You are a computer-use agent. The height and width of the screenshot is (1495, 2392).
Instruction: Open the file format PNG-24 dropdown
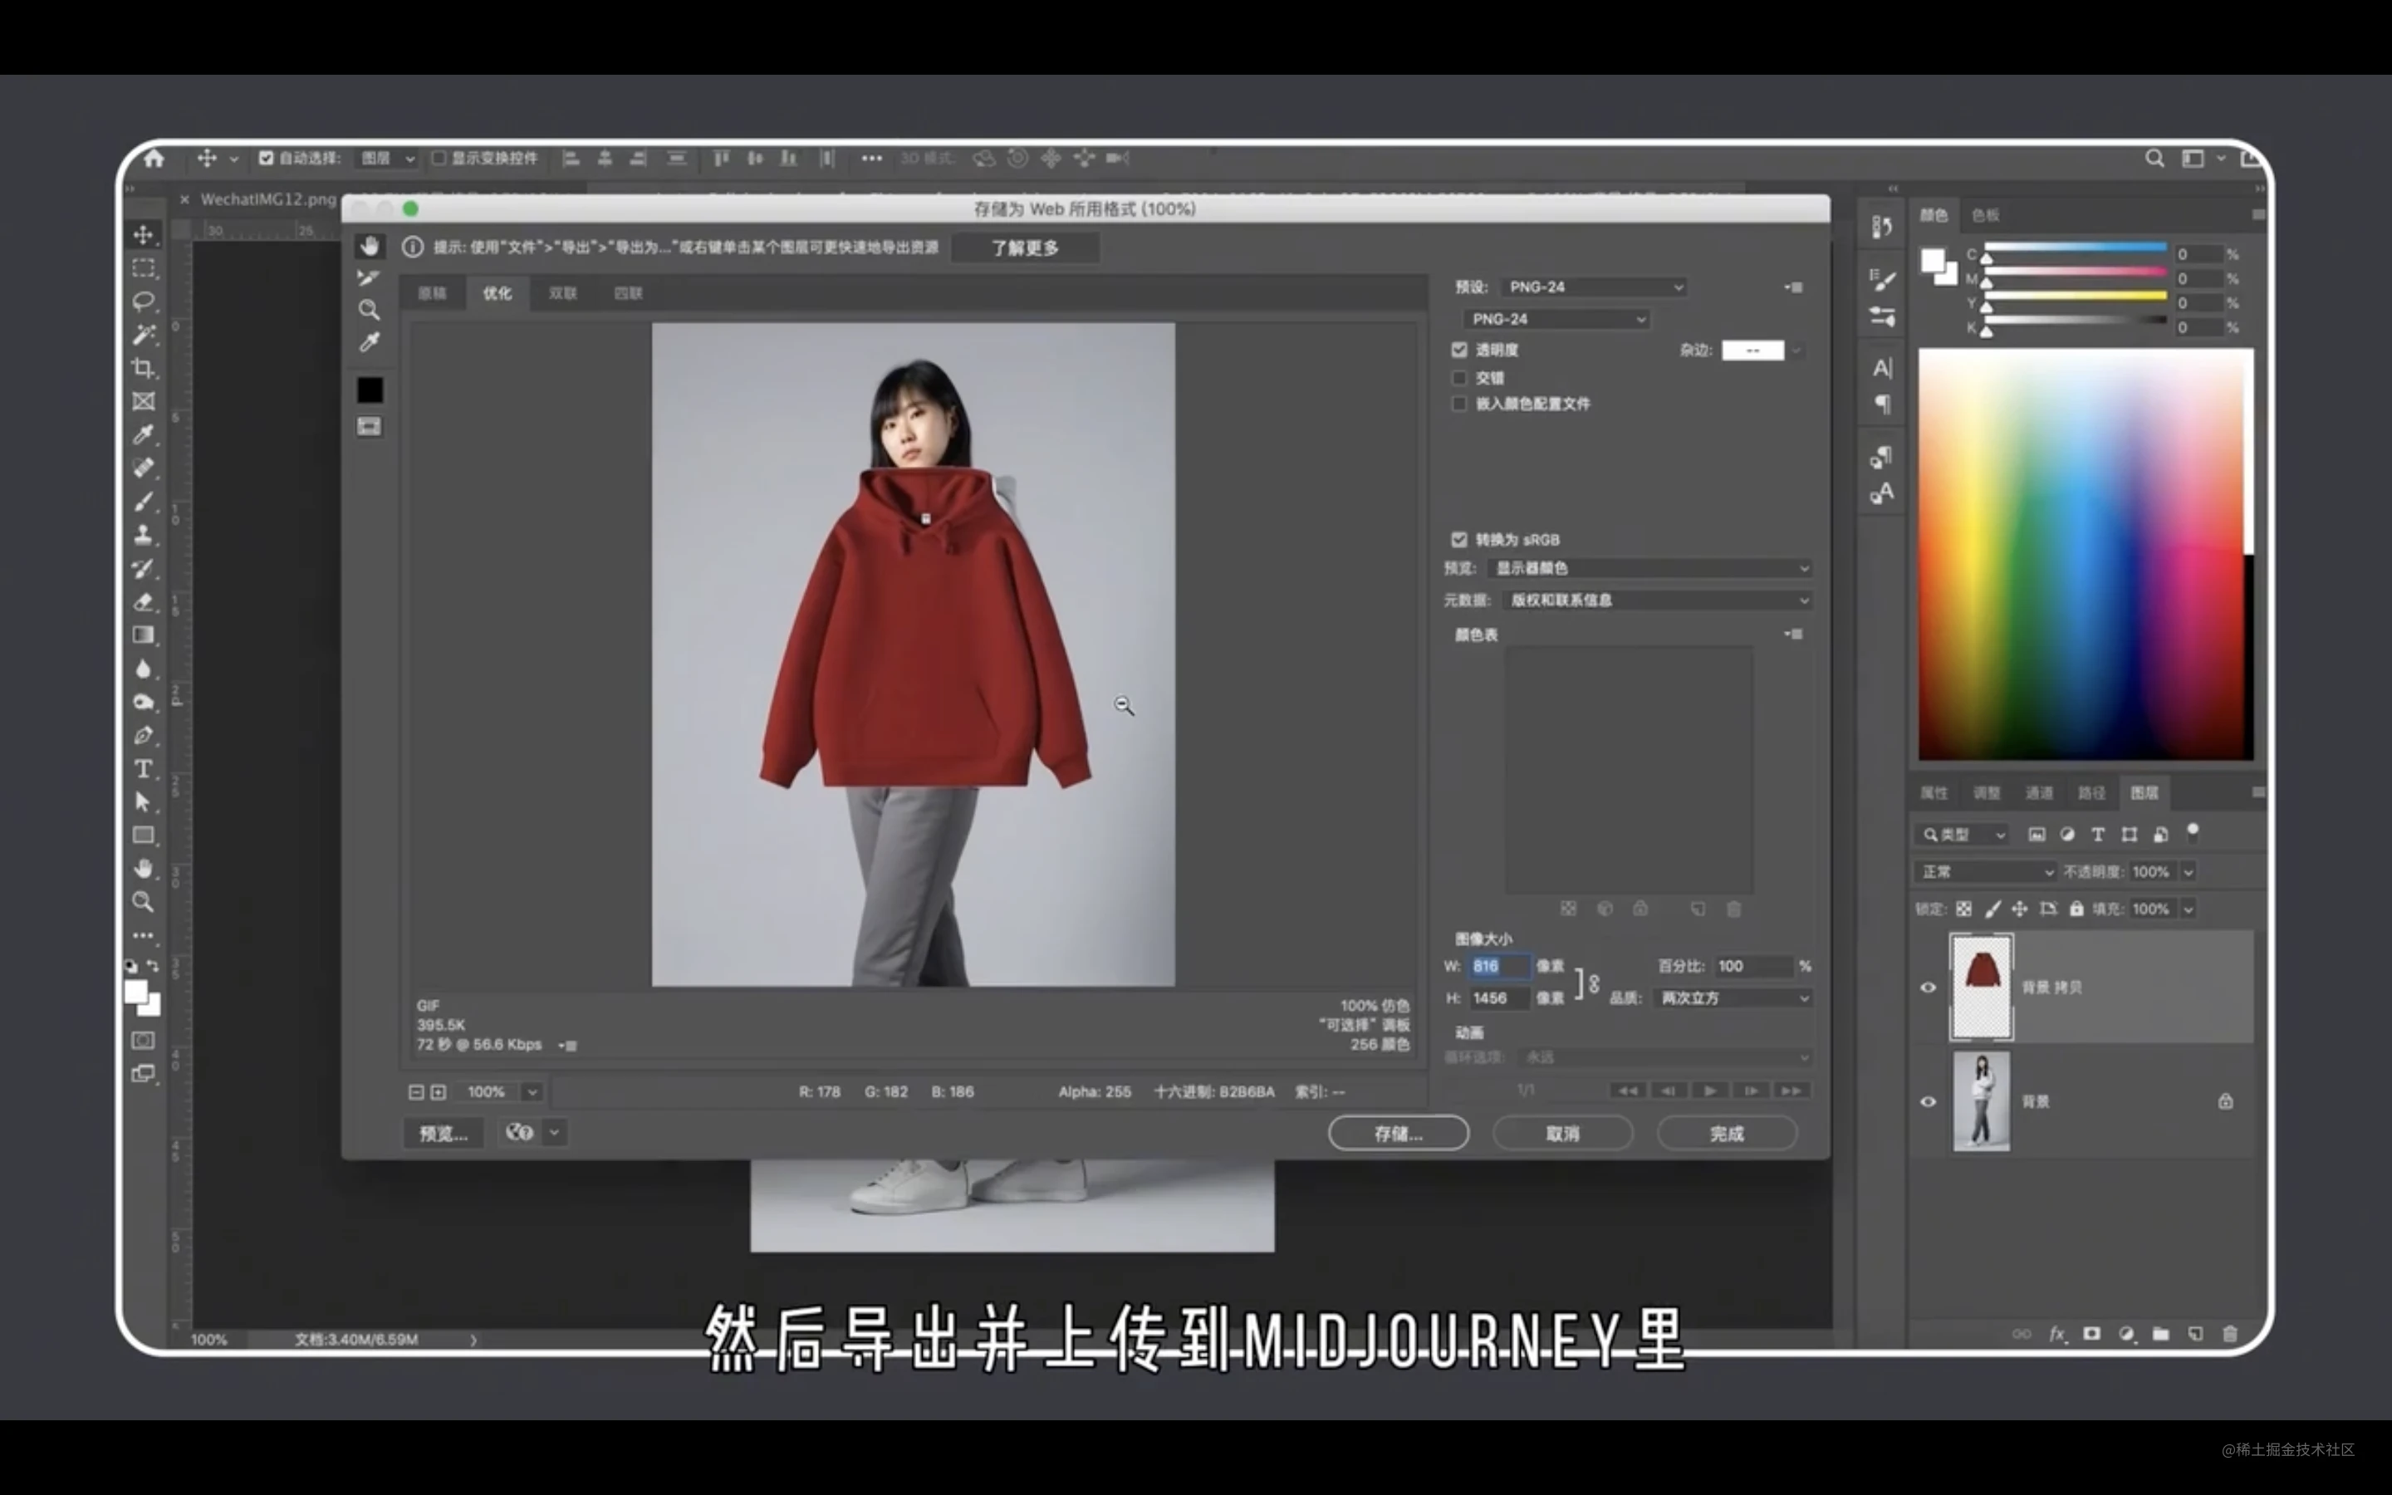tap(1556, 320)
